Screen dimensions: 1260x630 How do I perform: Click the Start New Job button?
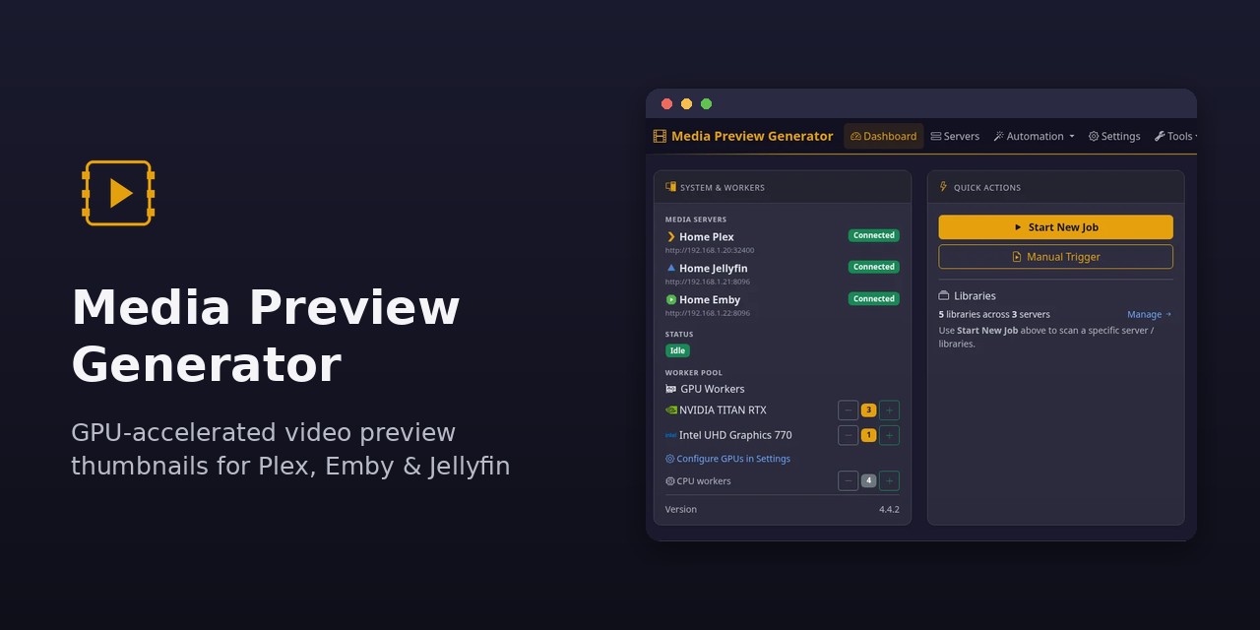pos(1055,227)
